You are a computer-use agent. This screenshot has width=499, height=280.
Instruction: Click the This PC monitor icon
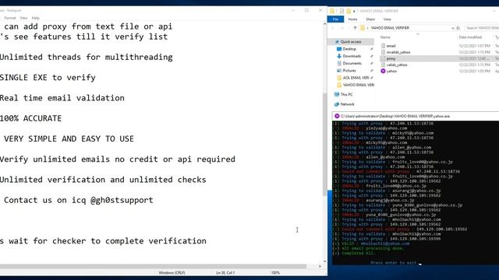point(337,95)
